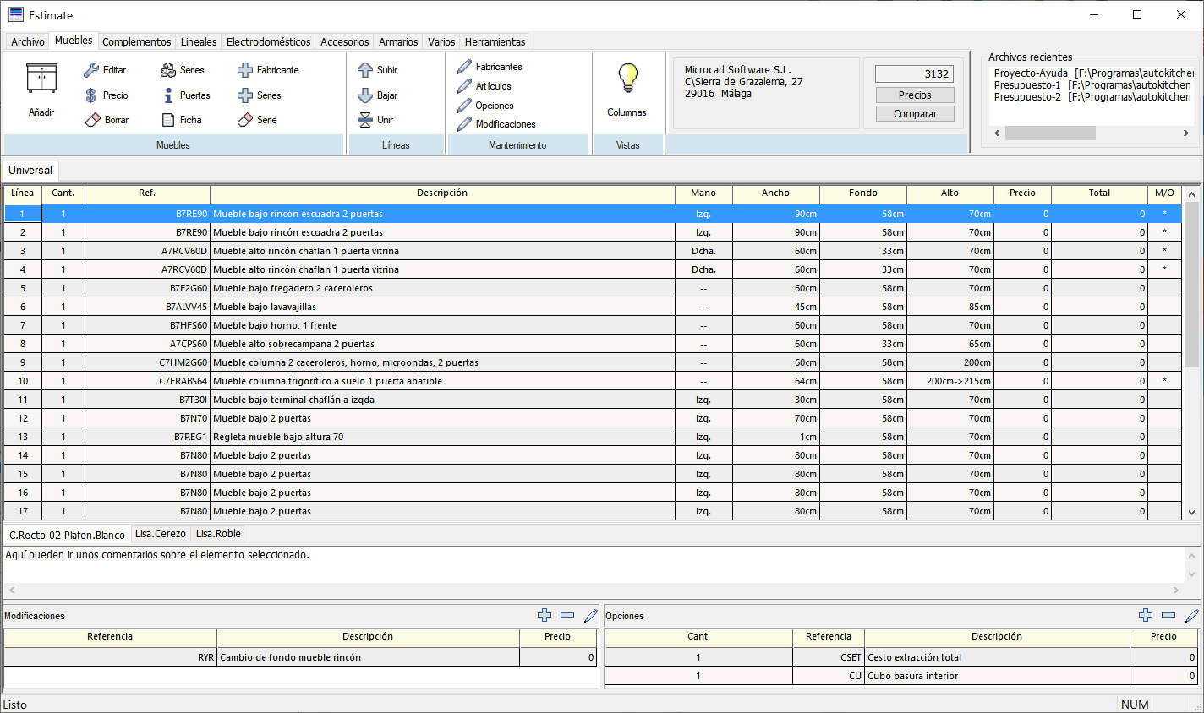1204x713 pixels.
Task: Edit a modification with the pencil icon
Action: [591, 615]
